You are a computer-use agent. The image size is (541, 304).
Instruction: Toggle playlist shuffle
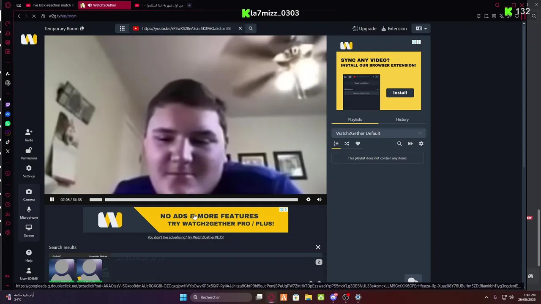[x=347, y=144]
